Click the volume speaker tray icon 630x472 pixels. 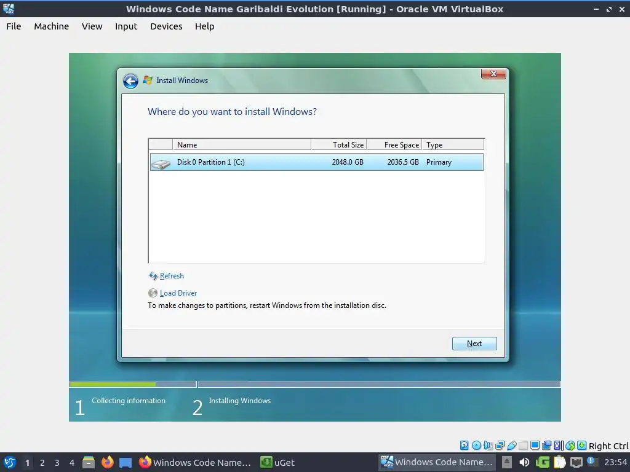pos(524,462)
